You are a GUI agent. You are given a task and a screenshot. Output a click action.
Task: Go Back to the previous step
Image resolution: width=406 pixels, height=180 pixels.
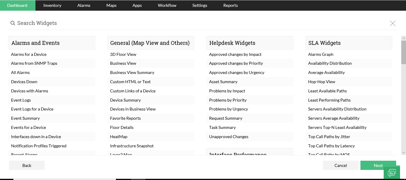point(27,165)
